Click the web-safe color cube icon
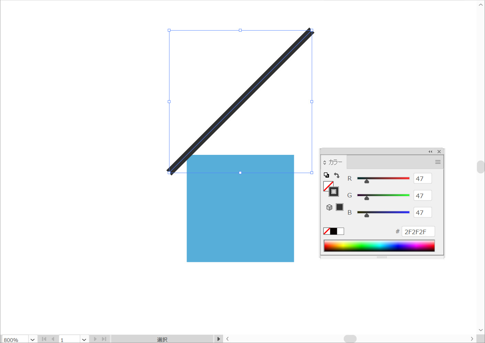The height and width of the screenshot is (343, 485). [x=329, y=207]
